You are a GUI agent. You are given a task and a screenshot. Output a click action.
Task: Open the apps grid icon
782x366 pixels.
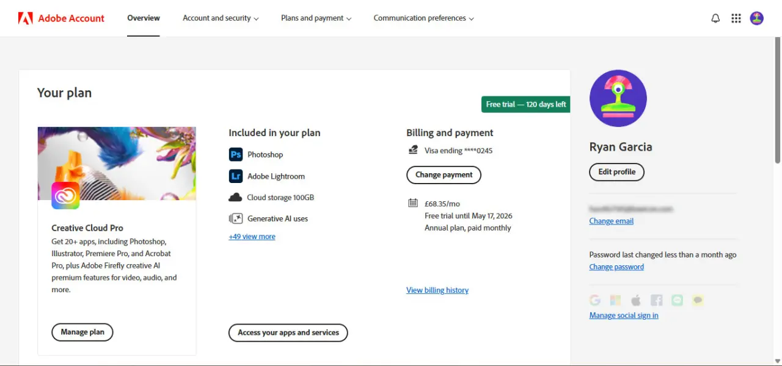(x=736, y=18)
